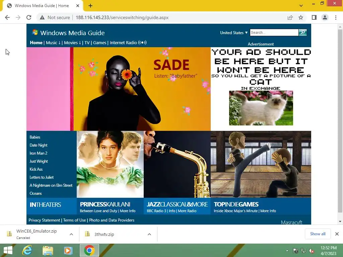Open the Just Wright link
Image resolution: width=343 pixels, height=257 pixels.
(39, 161)
